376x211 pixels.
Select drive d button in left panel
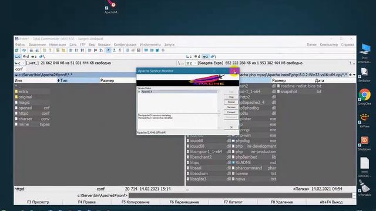tap(26, 57)
